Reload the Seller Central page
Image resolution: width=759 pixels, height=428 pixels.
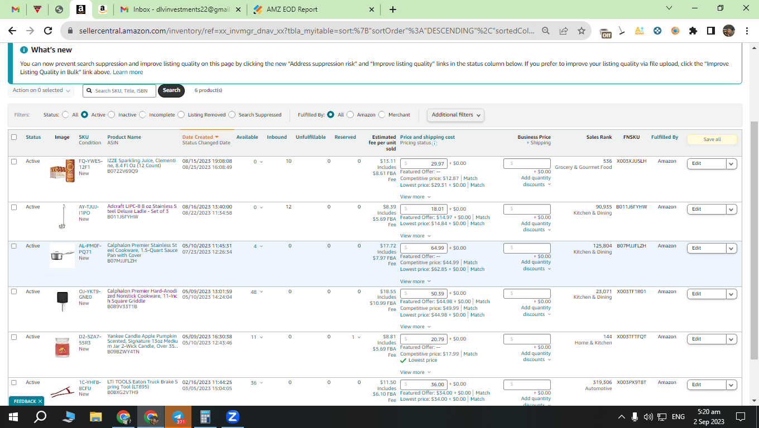tap(48, 31)
